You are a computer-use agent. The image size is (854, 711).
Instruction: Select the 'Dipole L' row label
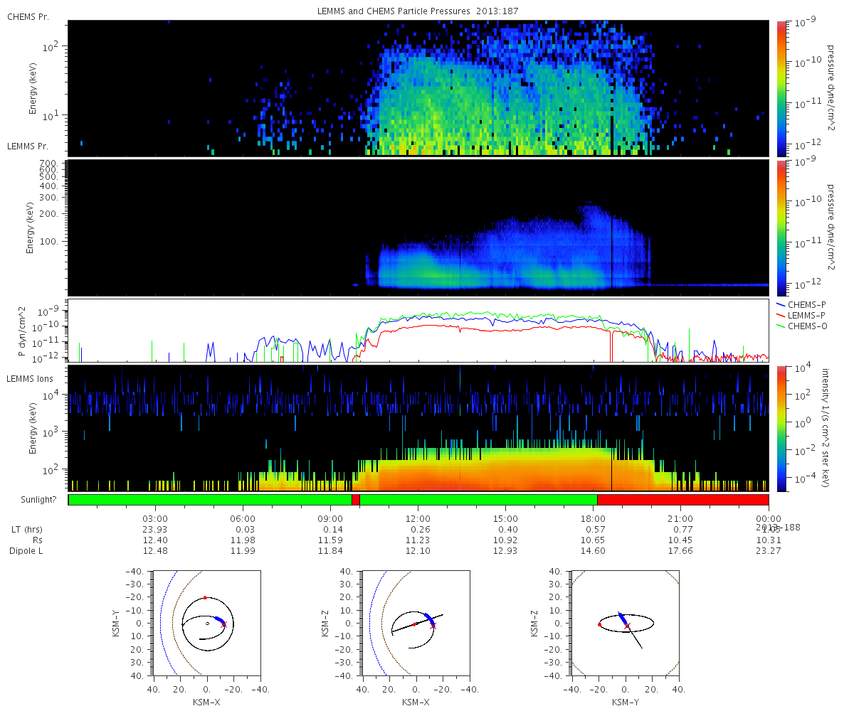pos(26,551)
